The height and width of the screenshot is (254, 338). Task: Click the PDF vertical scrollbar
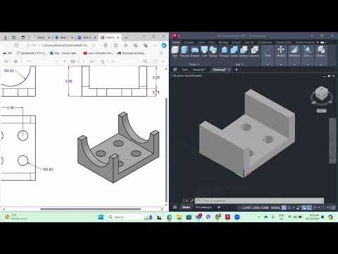point(167,150)
